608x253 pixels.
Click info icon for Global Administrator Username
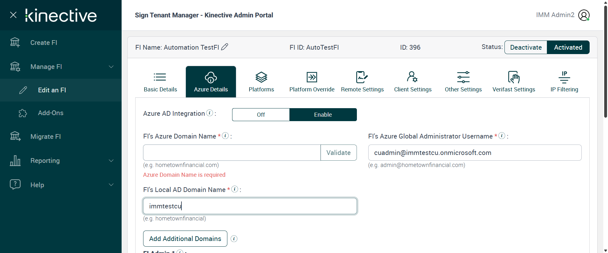pyautogui.click(x=502, y=136)
